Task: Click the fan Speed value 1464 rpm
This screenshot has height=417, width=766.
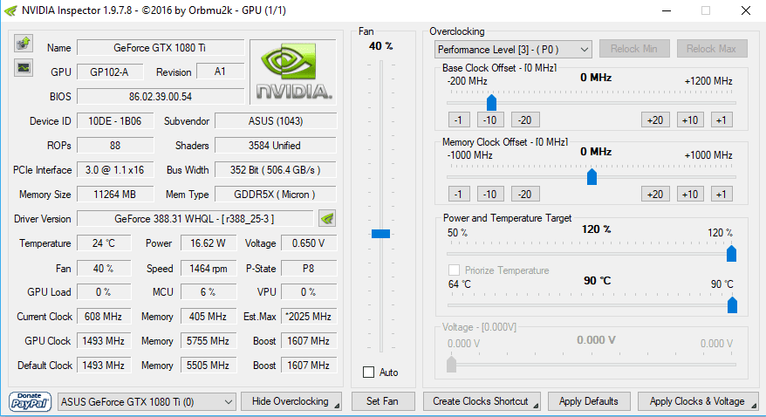Action: click(x=209, y=268)
